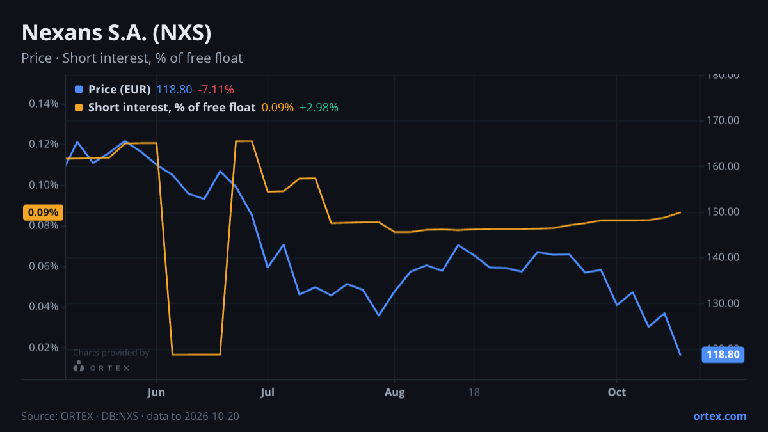Click the 0.14% left axis label

pyautogui.click(x=44, y=104)
